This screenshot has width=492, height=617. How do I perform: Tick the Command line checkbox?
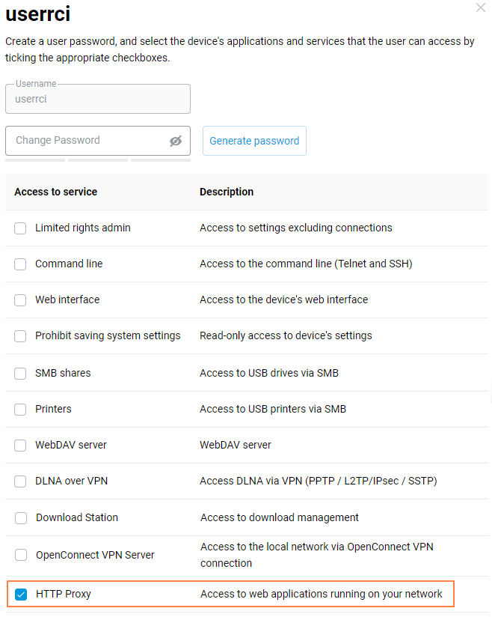[x=20, y=264]
